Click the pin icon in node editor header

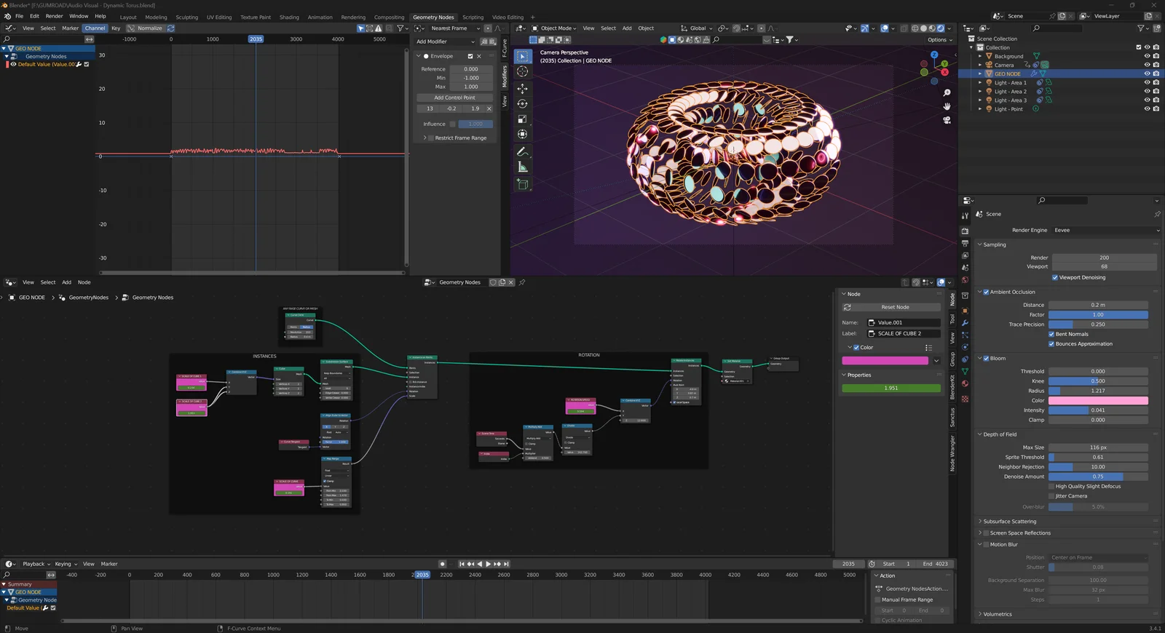[x=522, y=282]
